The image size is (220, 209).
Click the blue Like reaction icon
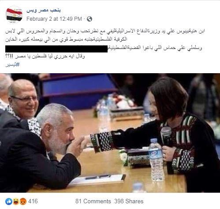click(9, 201)
